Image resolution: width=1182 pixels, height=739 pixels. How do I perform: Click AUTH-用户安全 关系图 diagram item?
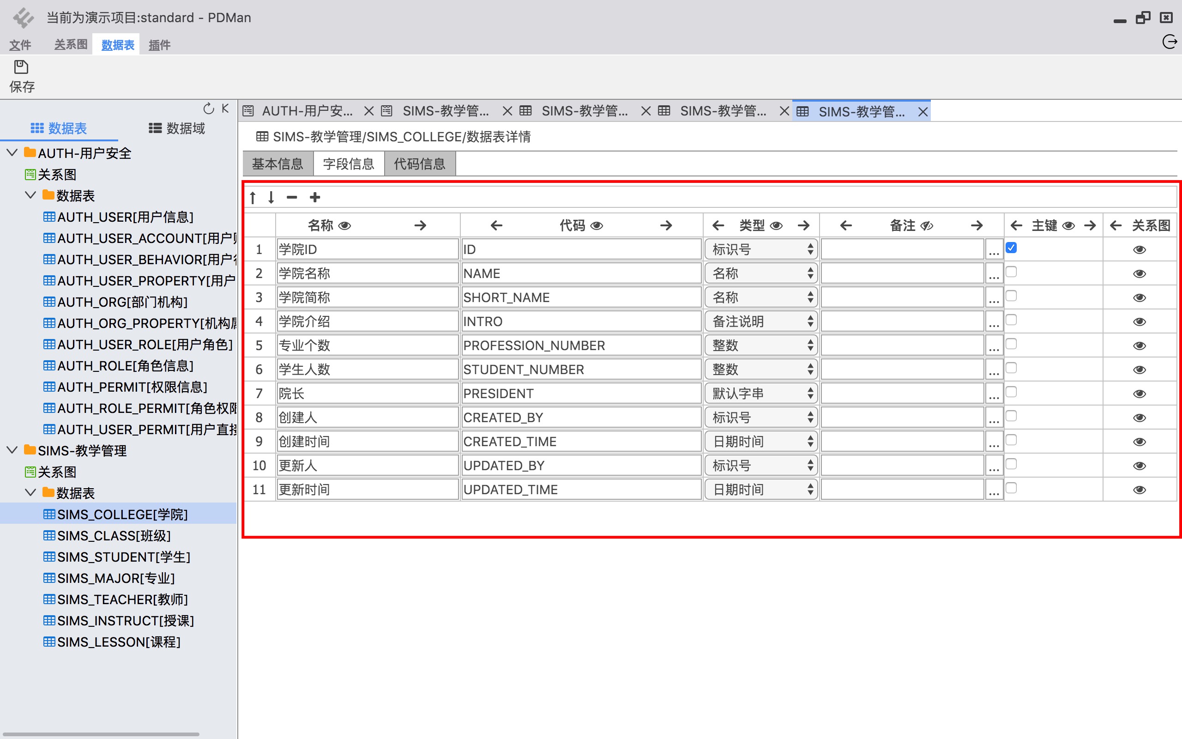click(51, 175)
